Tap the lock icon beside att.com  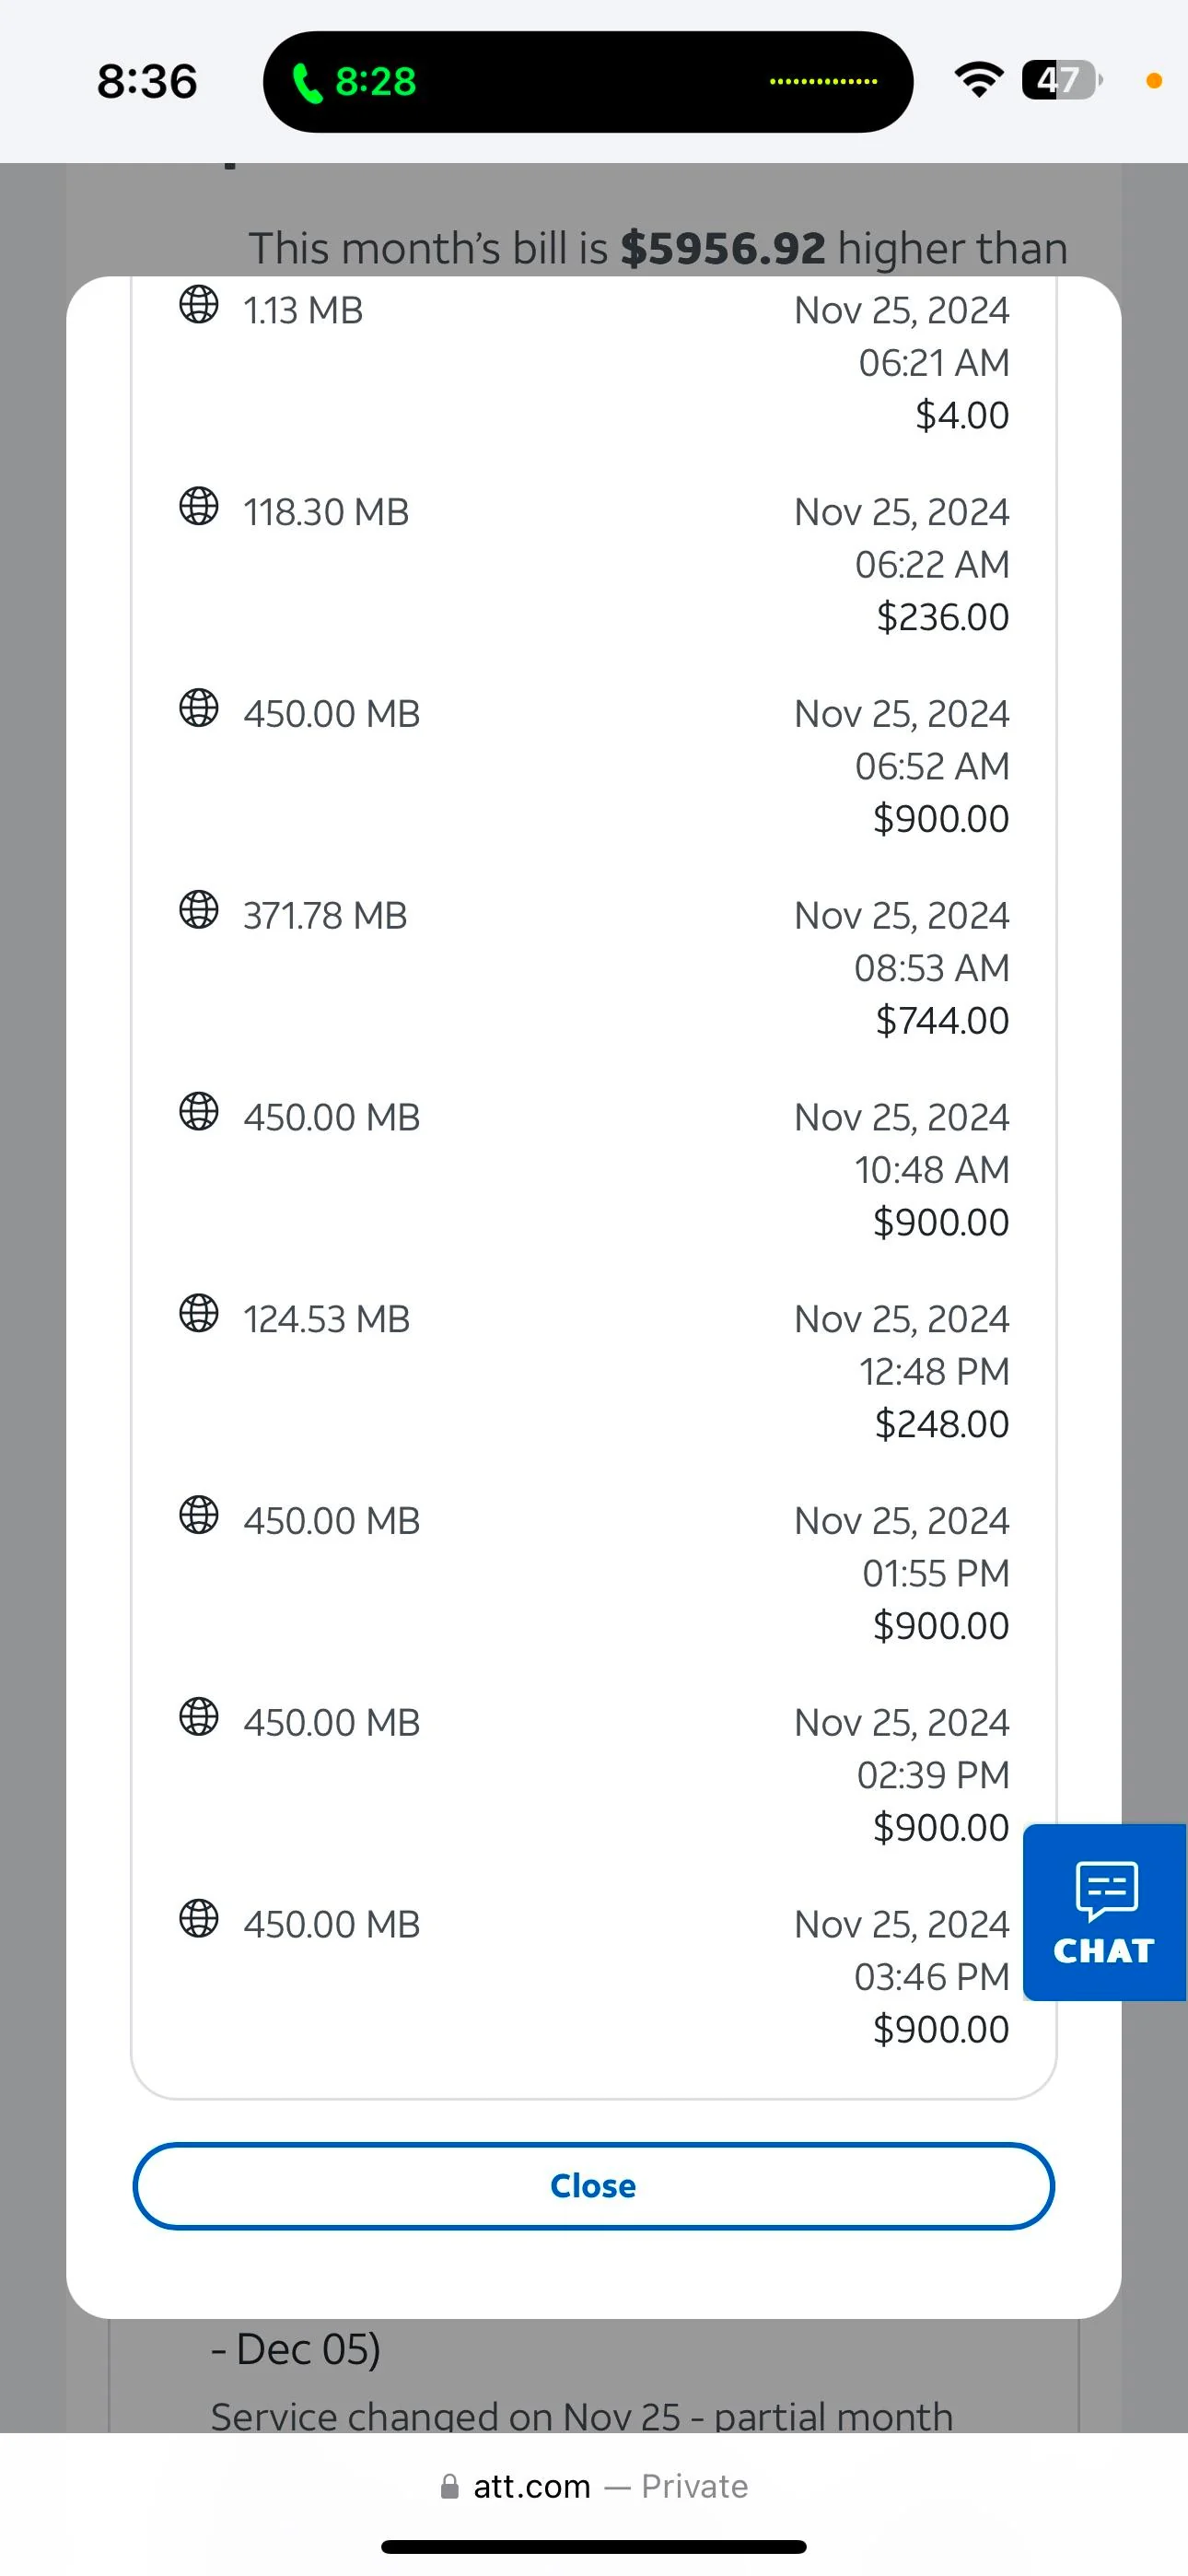click(x=450, y=2487)
